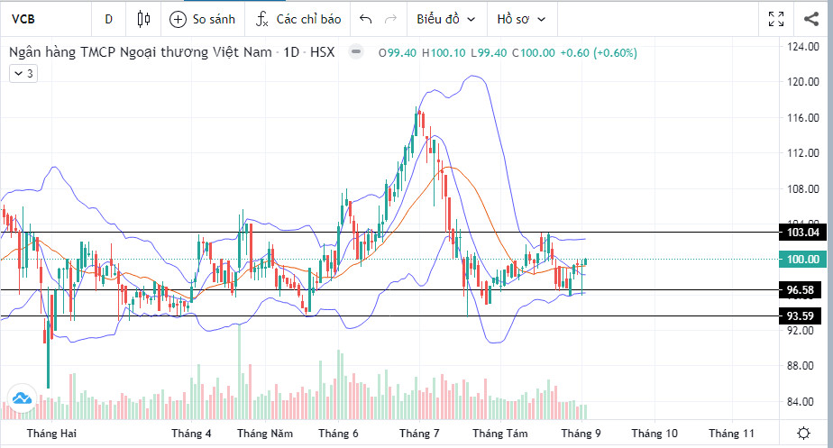Click the Tháng 7 time axis label
This screenshot has height=448, width=833.
tap(416, 434)
